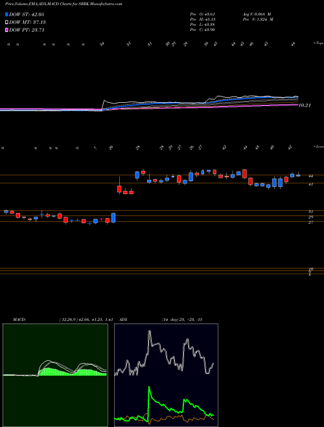Click the price level label 29

(x=310, y=217)
